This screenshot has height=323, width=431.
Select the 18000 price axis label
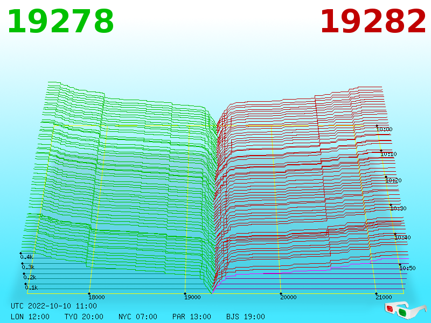96,297
